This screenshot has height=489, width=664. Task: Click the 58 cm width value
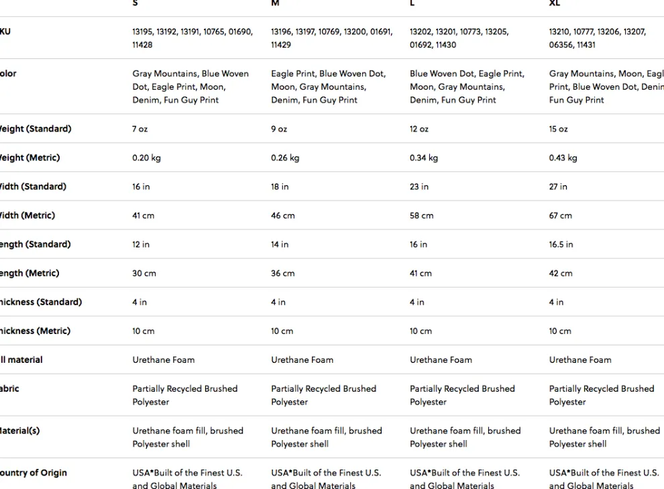(421, 215)
